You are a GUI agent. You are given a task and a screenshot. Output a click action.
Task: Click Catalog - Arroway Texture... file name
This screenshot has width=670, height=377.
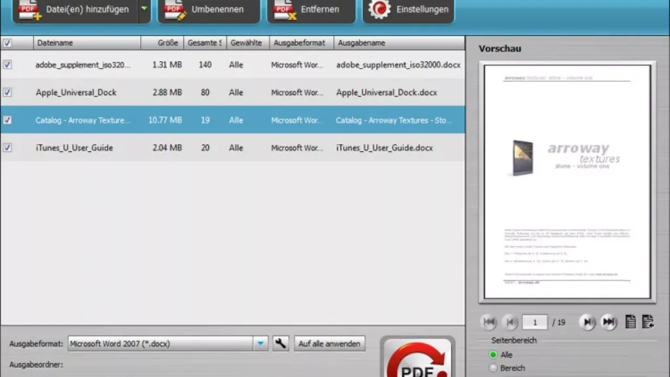83,120
